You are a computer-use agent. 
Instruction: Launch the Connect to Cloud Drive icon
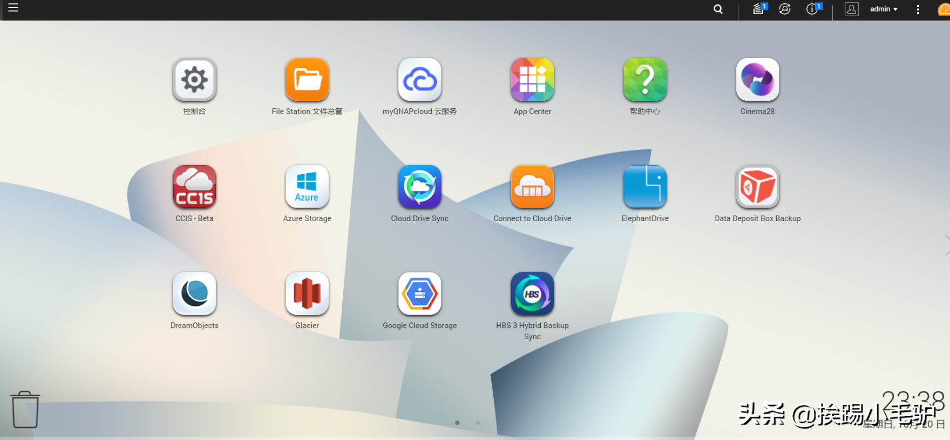(x=532, y=187)
